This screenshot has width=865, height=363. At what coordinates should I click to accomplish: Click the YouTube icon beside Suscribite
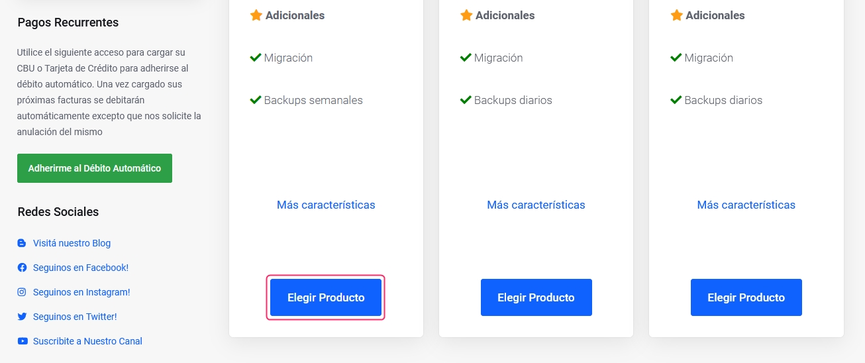click(23, 341)
